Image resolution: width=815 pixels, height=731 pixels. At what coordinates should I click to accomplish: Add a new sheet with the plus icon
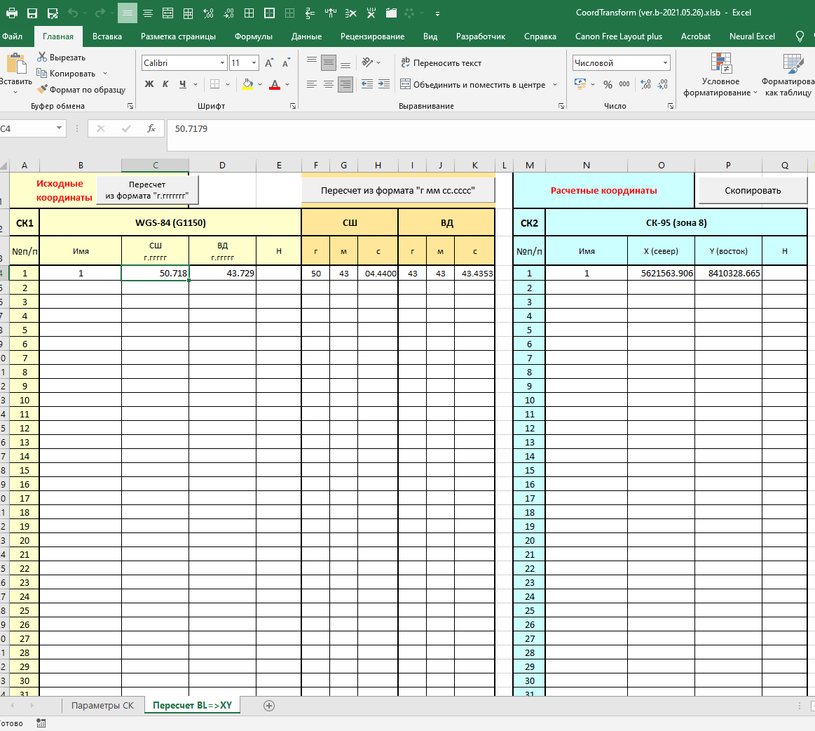[x=268, y=706]
